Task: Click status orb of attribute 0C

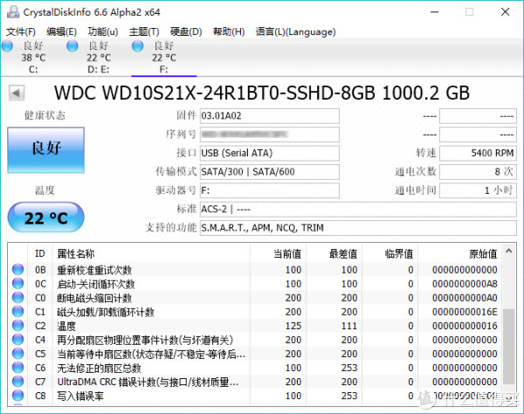Action: [x=17, y=283]
